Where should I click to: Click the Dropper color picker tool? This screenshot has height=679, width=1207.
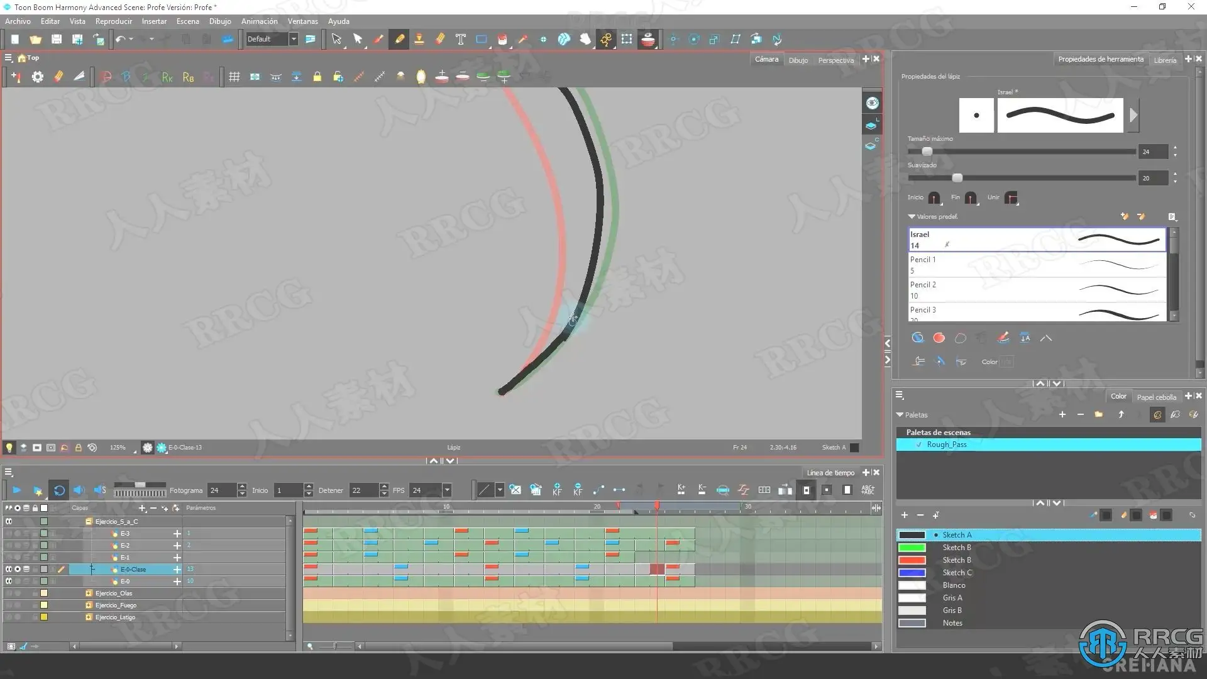click(522, 39)
